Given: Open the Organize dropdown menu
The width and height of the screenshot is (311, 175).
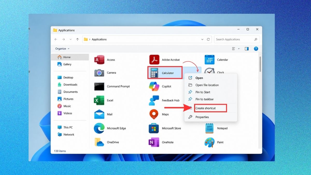Looking at the screenshot, I should (62, 48).
